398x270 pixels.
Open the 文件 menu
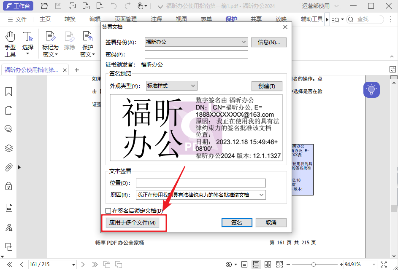point(21,19)
